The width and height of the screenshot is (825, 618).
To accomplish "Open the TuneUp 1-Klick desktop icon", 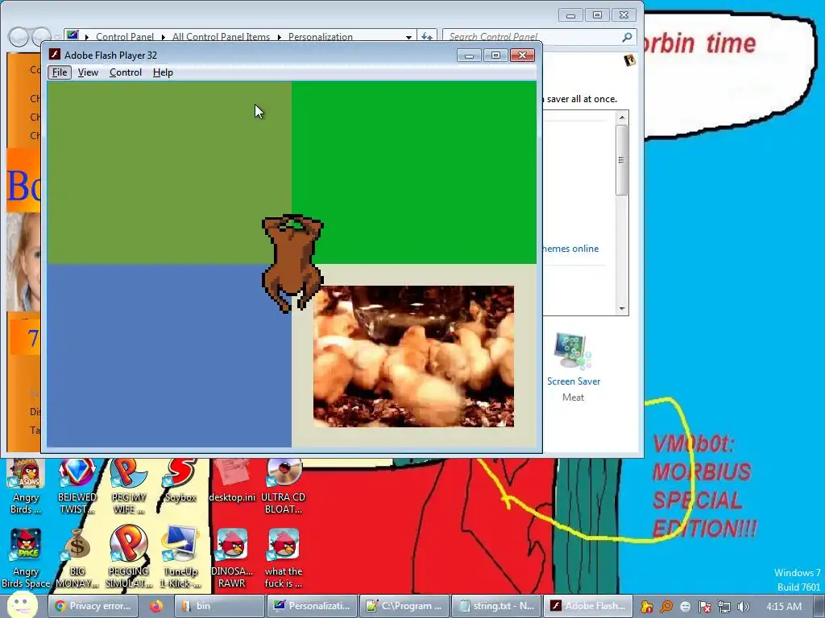I will pyautogui.click(x=180, y=558).
